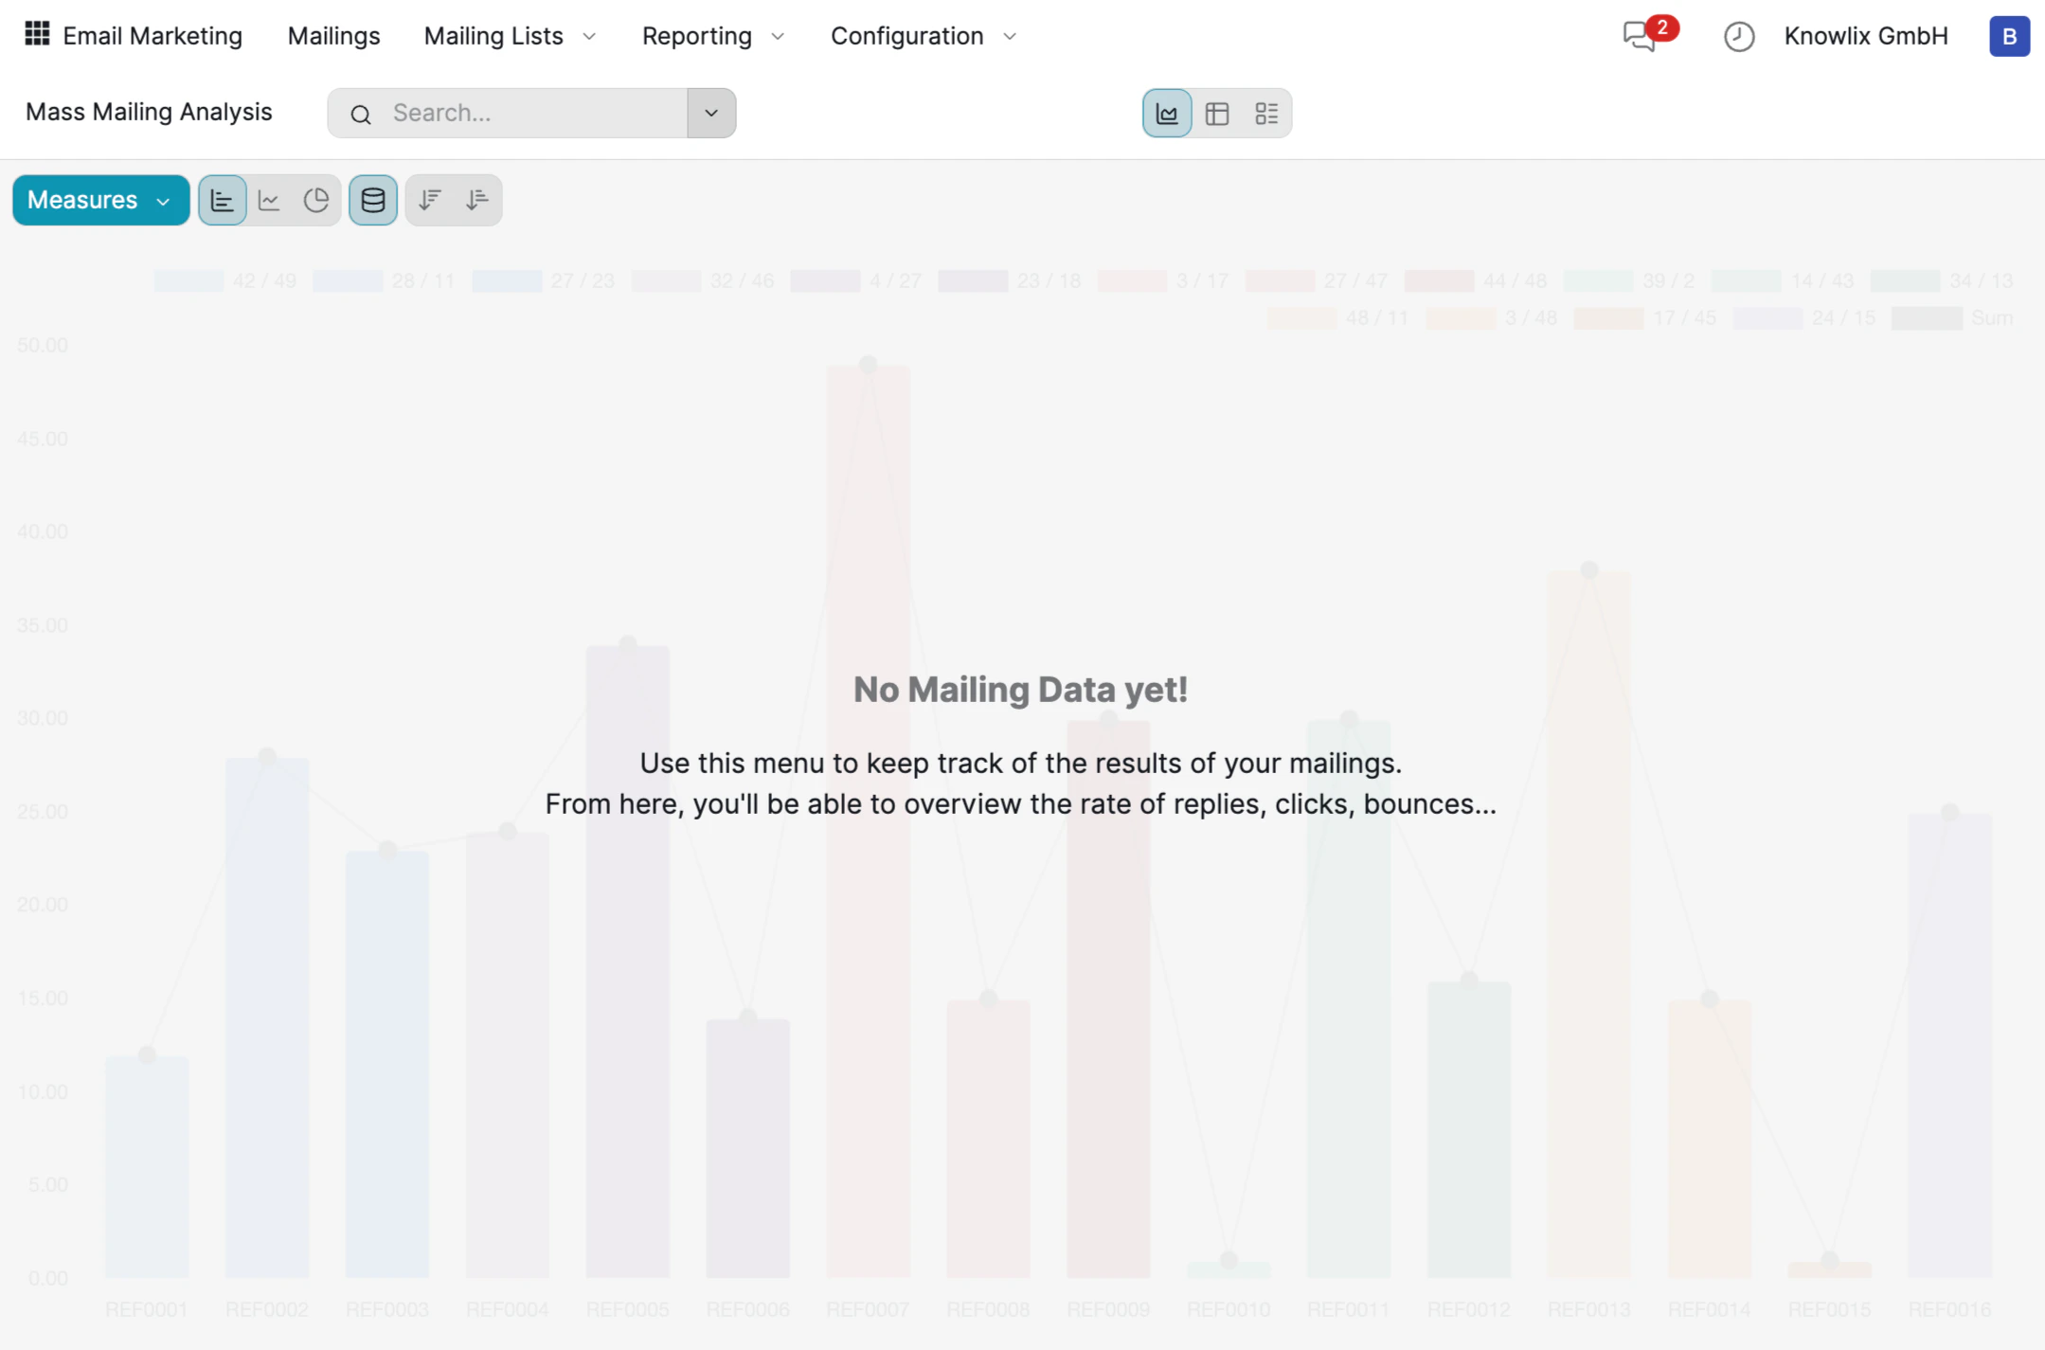Expand the search filters dropdown arrow
Viewport: 2045px width, 1350px height.
pyautogui.click(x=710, y=113)
